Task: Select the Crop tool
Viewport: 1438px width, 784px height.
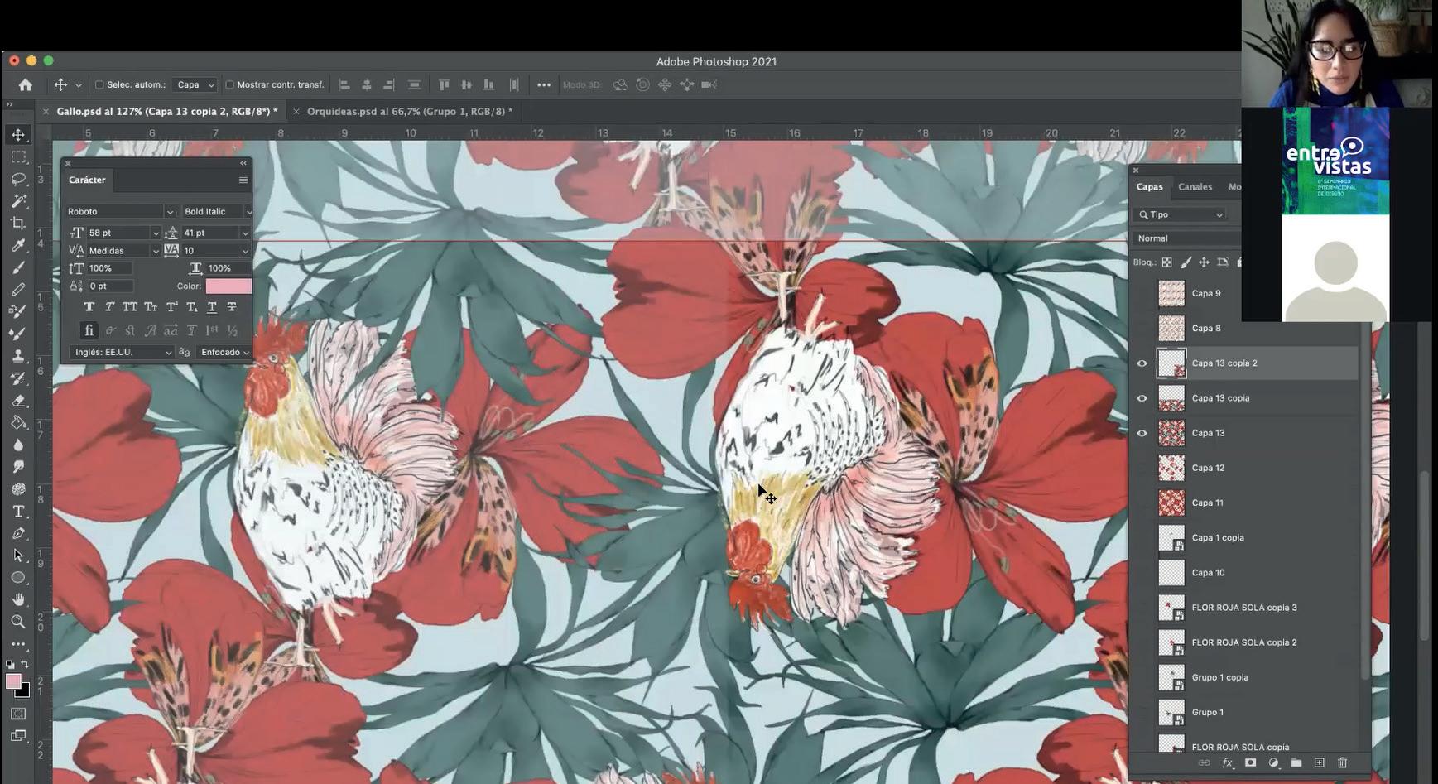Action: coord(18,224)
